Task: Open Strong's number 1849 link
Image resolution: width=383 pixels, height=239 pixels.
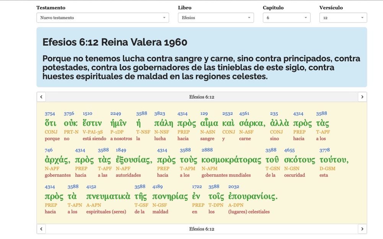Action: [121, 150]
